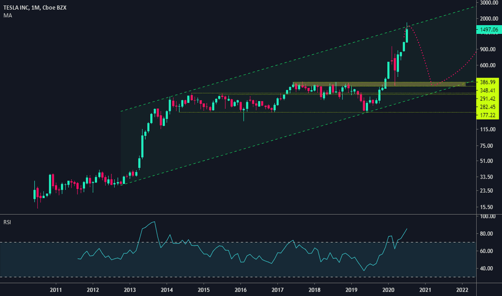Click 2011 on the time axis
This screenshot has width=502, height=296.
[x=56, y=290]
